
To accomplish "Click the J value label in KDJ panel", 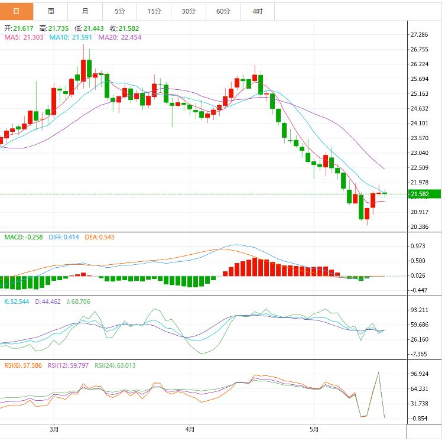I will click(77, 301).
